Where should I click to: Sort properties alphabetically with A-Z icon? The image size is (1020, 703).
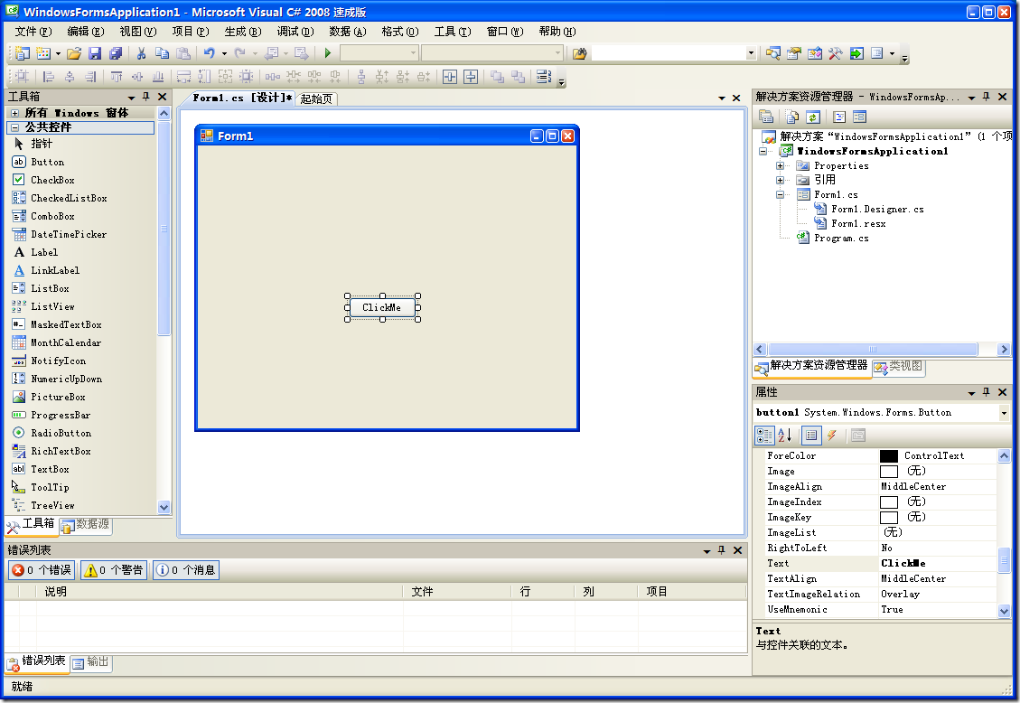(784, 436)
